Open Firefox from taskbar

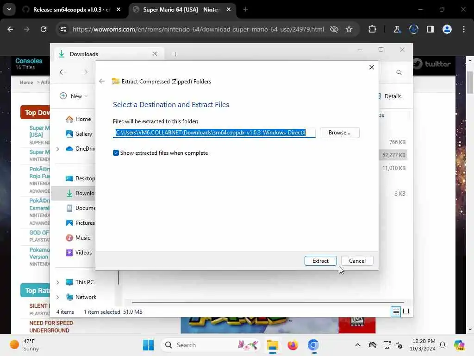[x=293, y=345]
